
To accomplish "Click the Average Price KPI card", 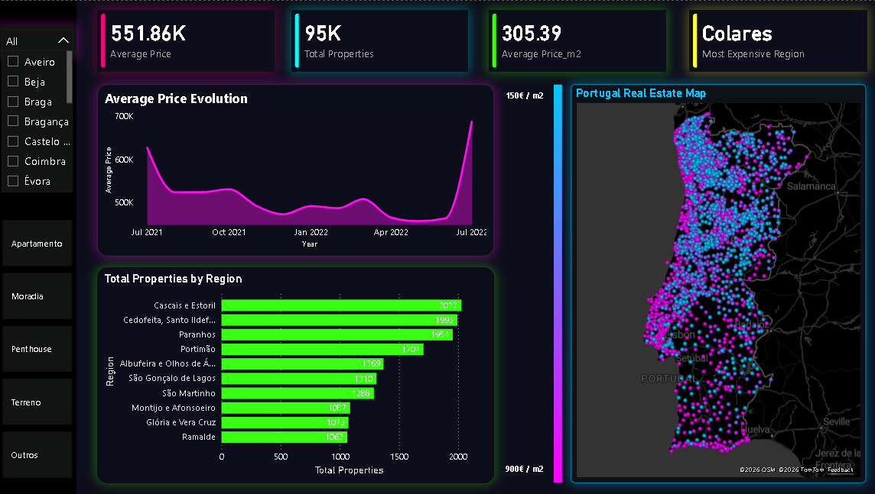I will coord(186,40).
